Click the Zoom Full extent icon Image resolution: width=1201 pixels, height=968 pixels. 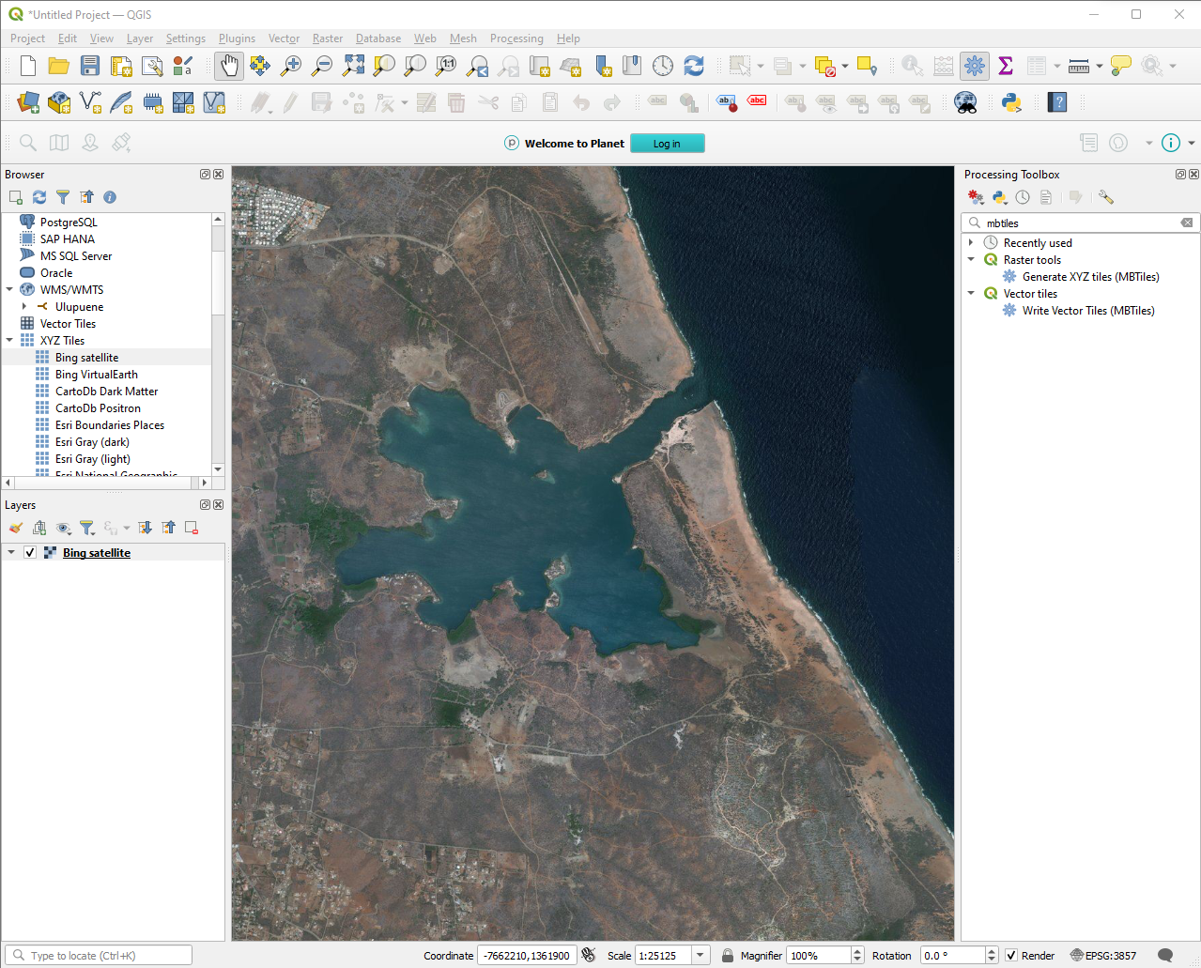click(353, 66)
